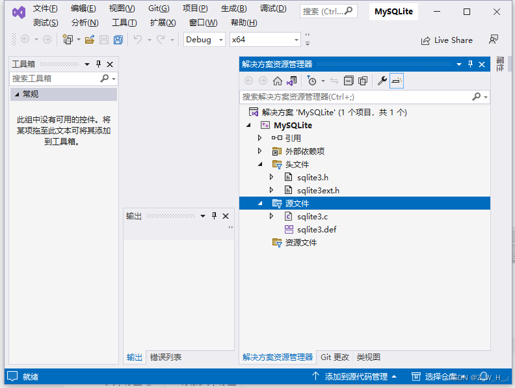Click the home icon in Solution Explorer
This screenshot has height=388, width=515.
coord(278,81)
